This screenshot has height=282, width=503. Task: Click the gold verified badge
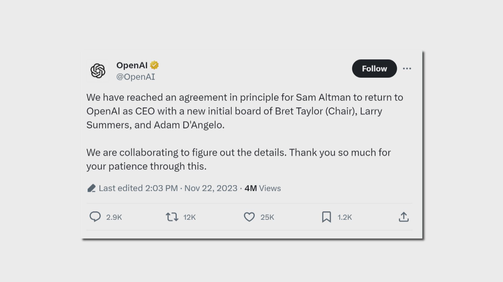pos(154,65)
